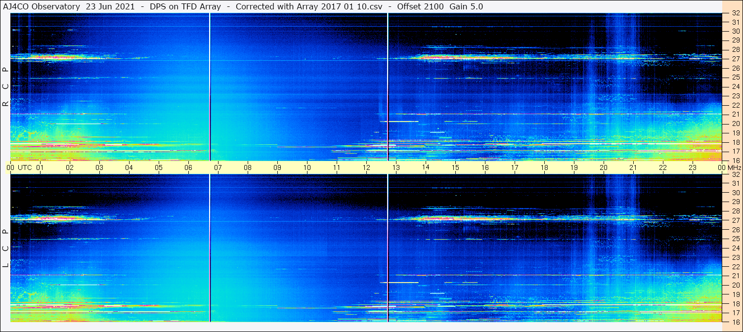Screen dimensions: 743x332
Task: Click the "12" hour tick label
Action: click(x=366, y=167)
